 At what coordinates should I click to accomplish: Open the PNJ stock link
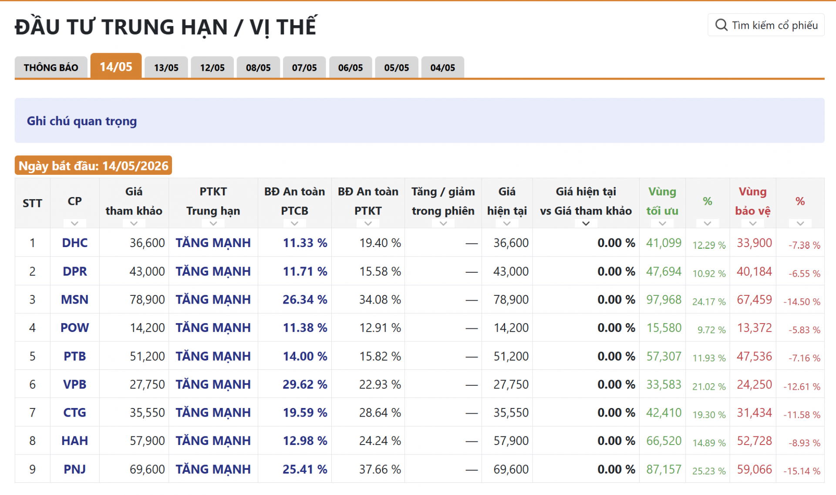point(75,469)
